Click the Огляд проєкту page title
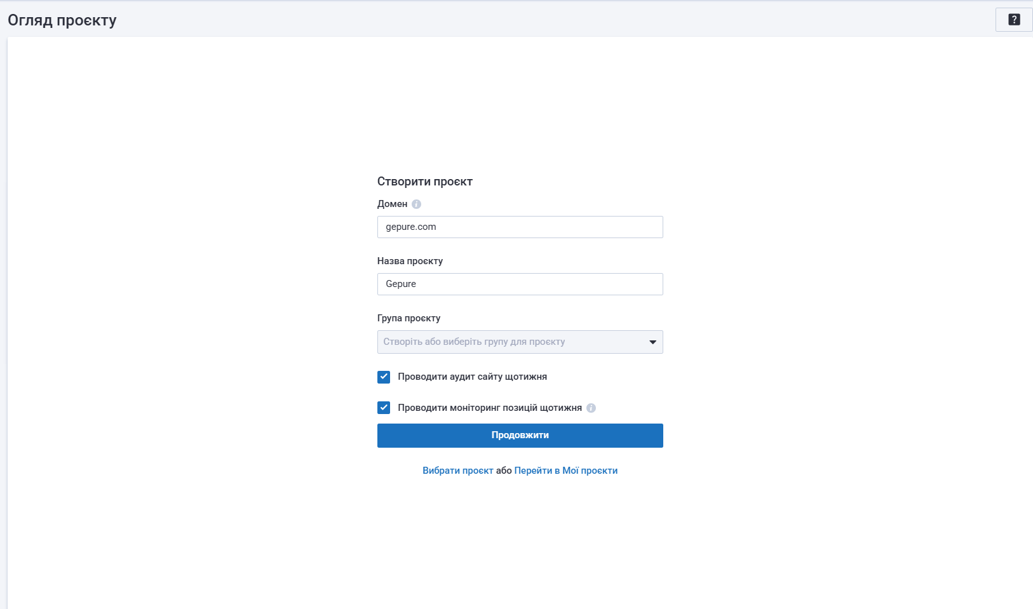Screen dimensions: 1033x609 (62, 20)
